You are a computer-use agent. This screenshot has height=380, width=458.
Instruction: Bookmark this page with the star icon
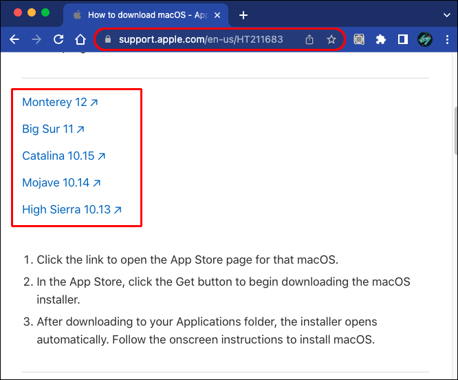(331, 39)
